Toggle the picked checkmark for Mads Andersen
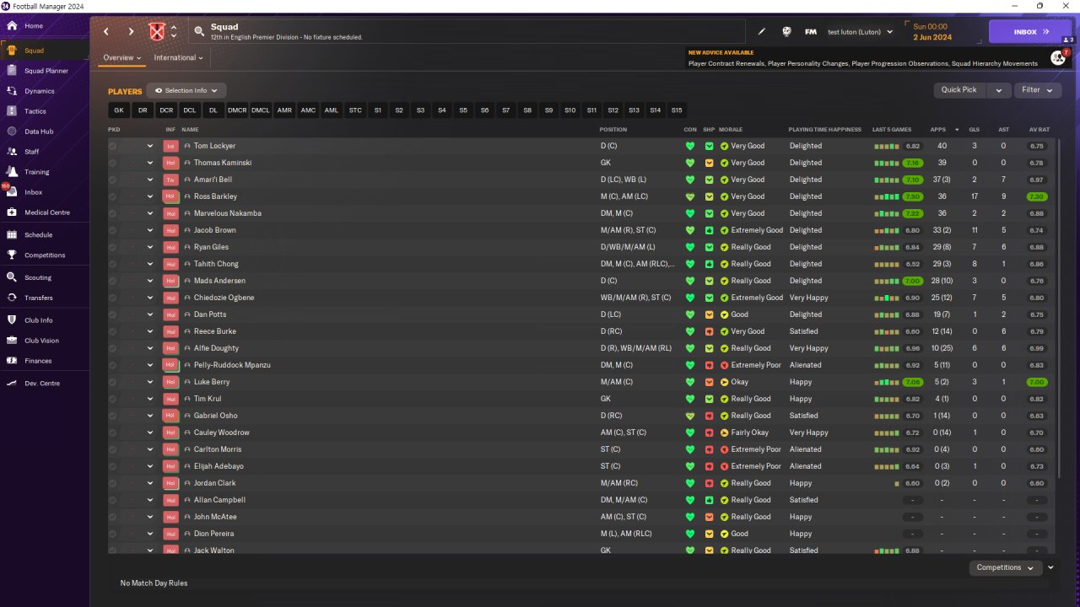The height and width of the screenshot is (607, 1080). coord(112,281)
